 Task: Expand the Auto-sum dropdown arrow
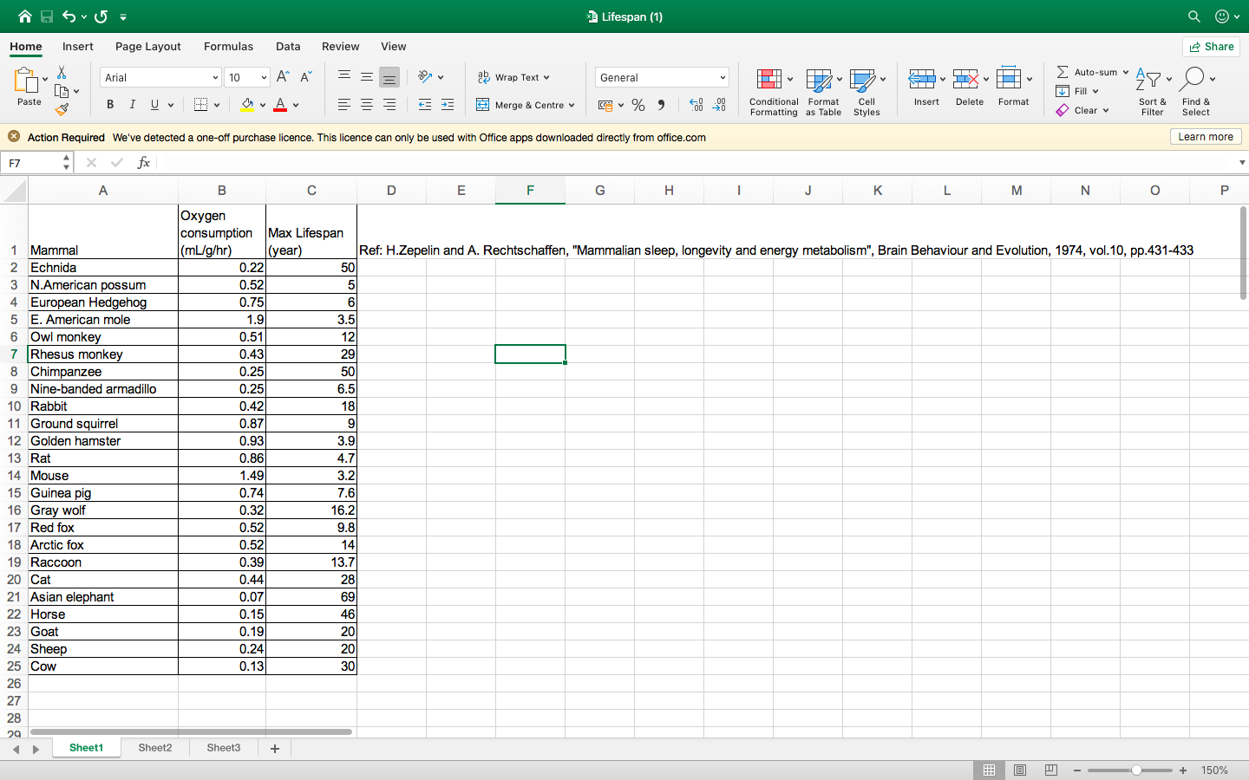coord(1126,72)
